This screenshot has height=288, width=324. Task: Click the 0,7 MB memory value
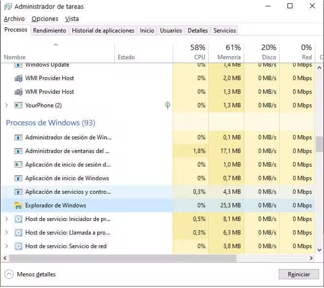232,178
